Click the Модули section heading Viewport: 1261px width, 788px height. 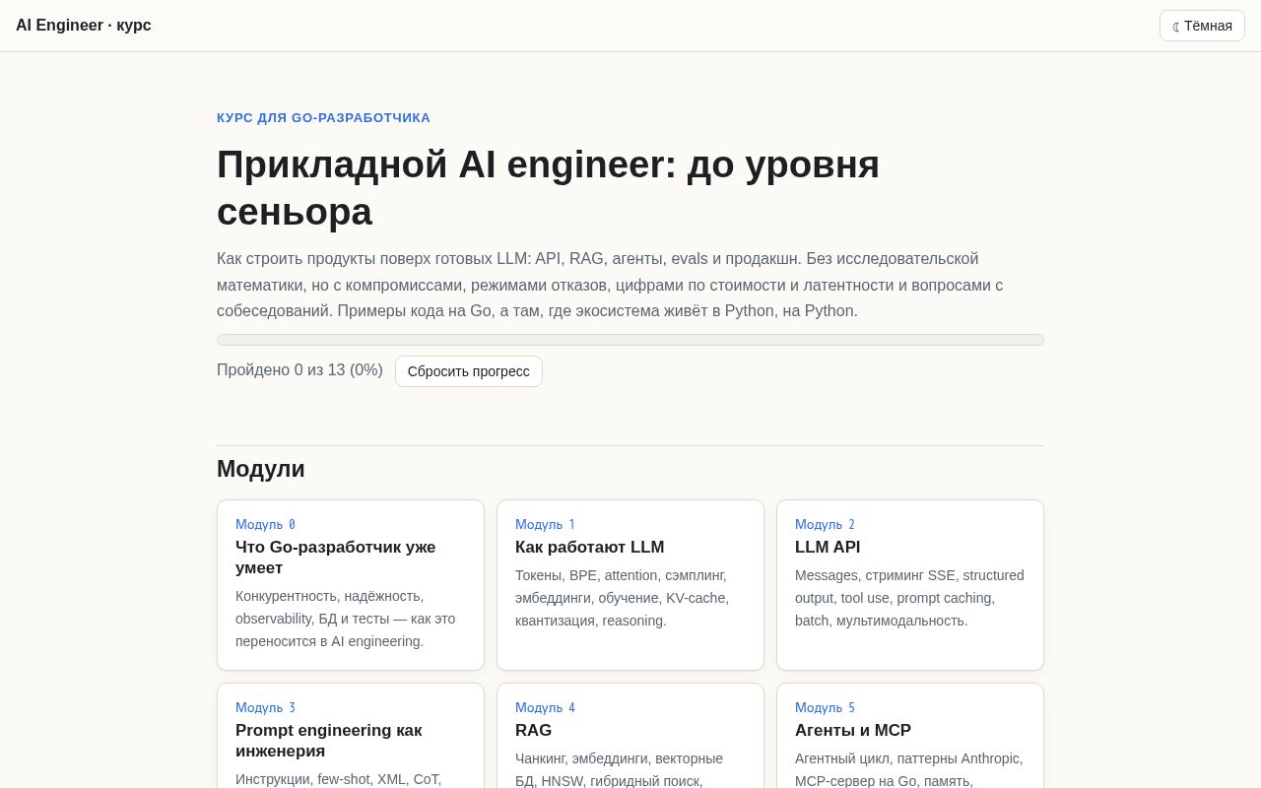pyautogui.click(x=261, y=469)
